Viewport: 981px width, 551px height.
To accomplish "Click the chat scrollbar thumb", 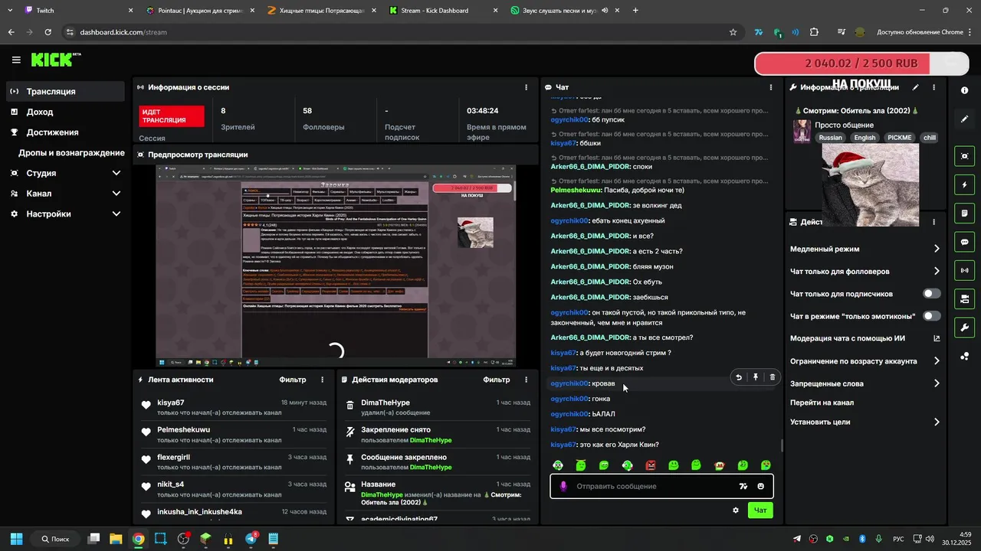I will (x=782, y=445).
